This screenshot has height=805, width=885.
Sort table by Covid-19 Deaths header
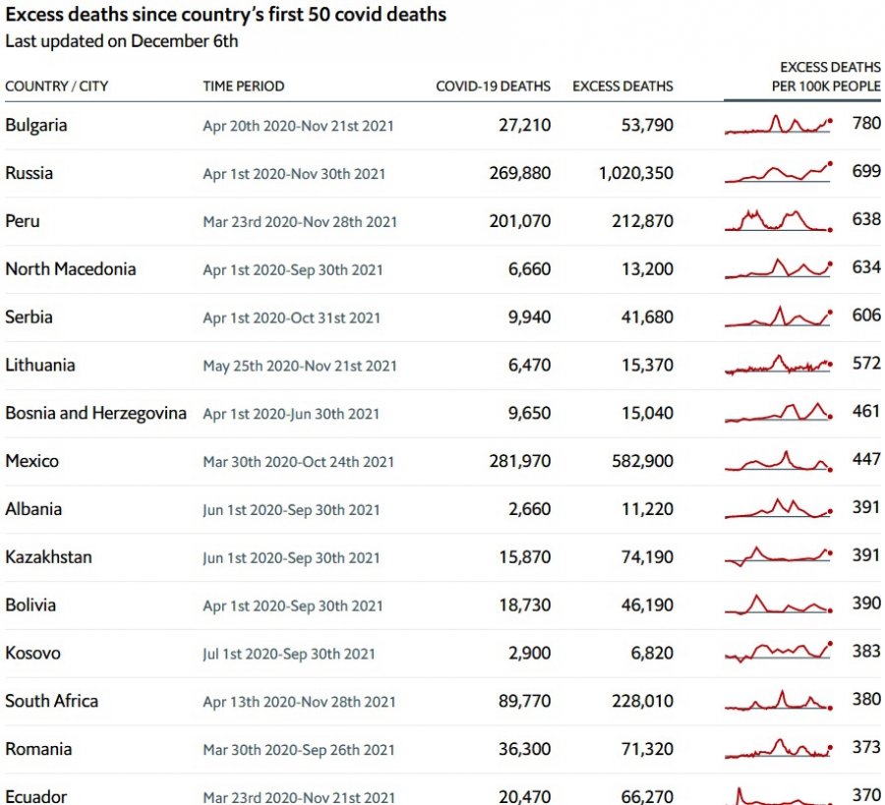[x=493, y=86]
